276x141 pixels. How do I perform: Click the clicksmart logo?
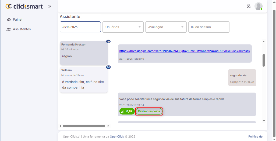click(24, 6)
